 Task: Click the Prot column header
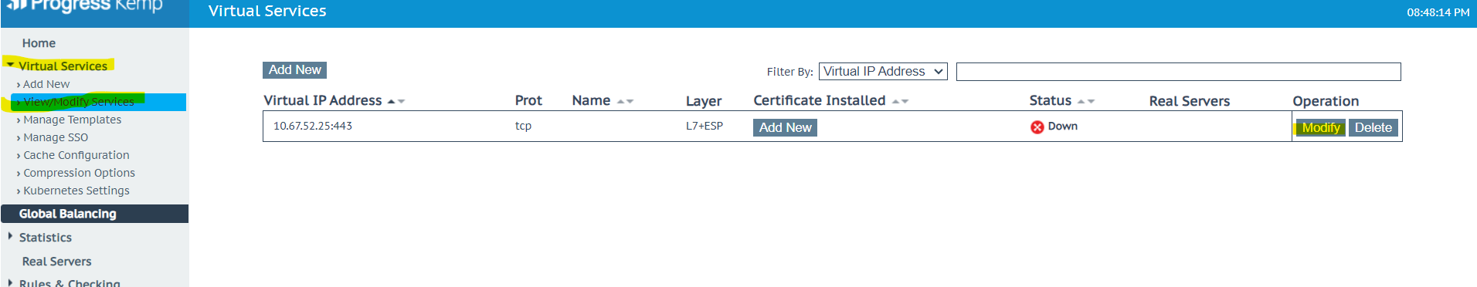coord(528,100)
